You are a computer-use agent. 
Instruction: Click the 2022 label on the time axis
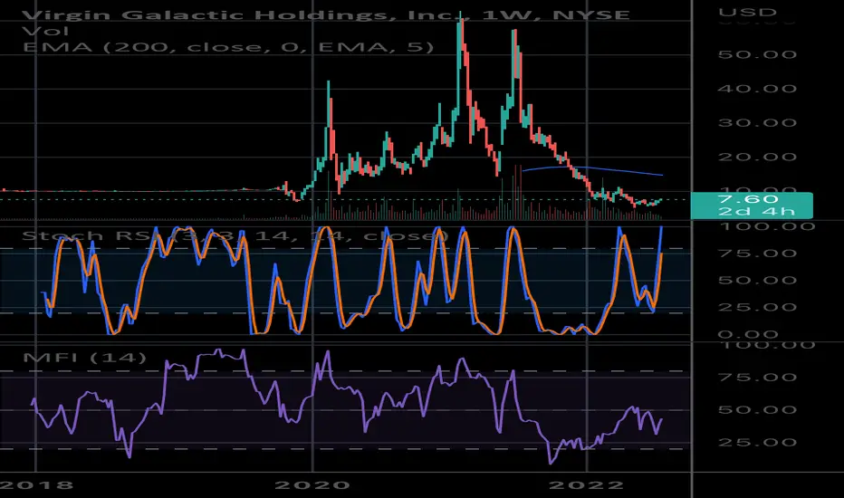click(586, 485)
